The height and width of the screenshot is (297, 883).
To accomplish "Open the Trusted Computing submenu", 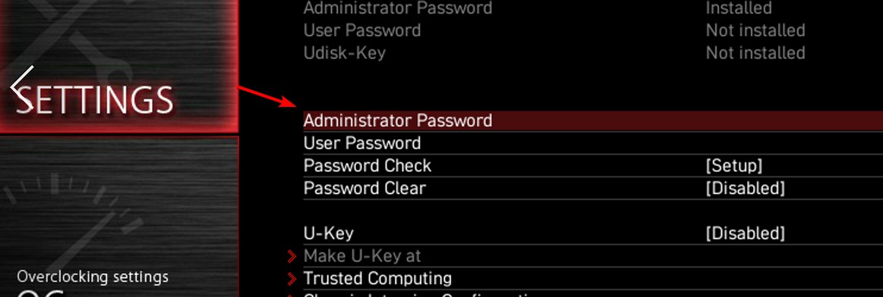I will [x=377, y=279].
